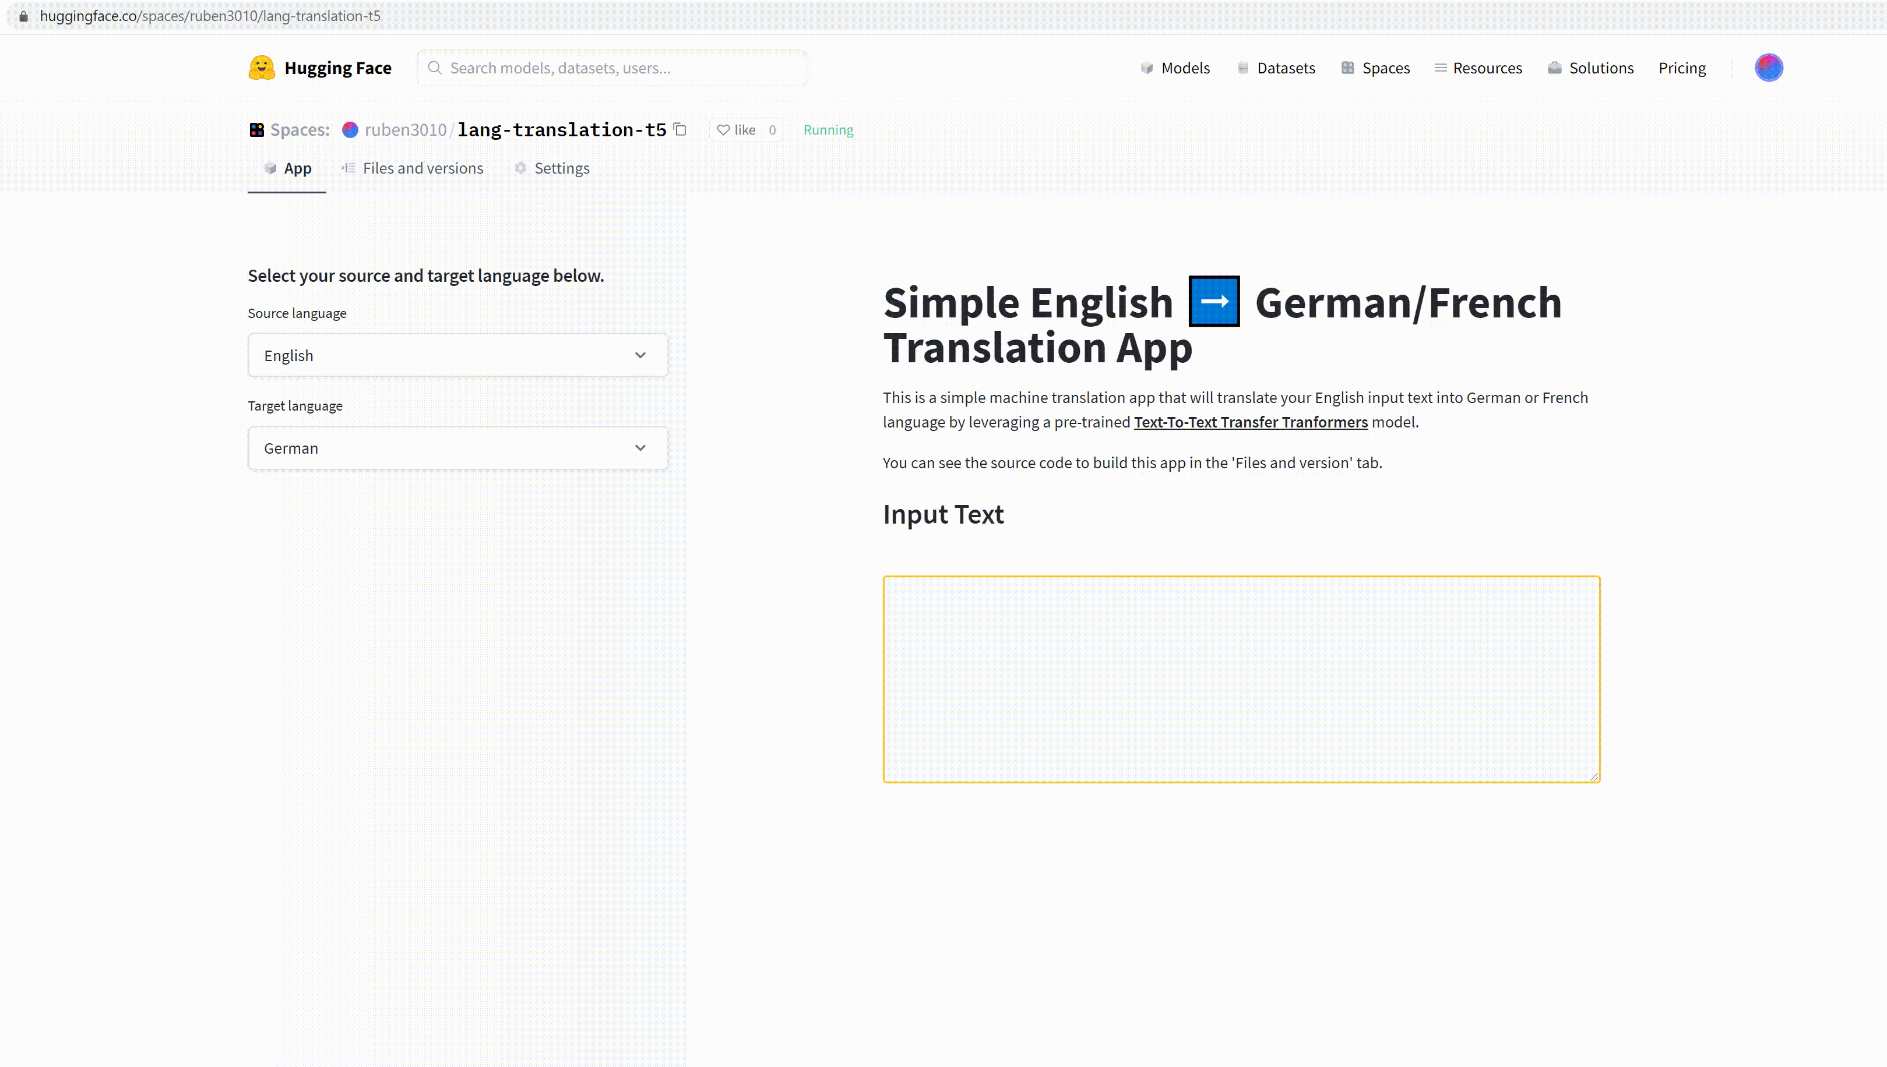
Task: Open Spaces via its grid icon
Action: click(x=1348, y=68)
